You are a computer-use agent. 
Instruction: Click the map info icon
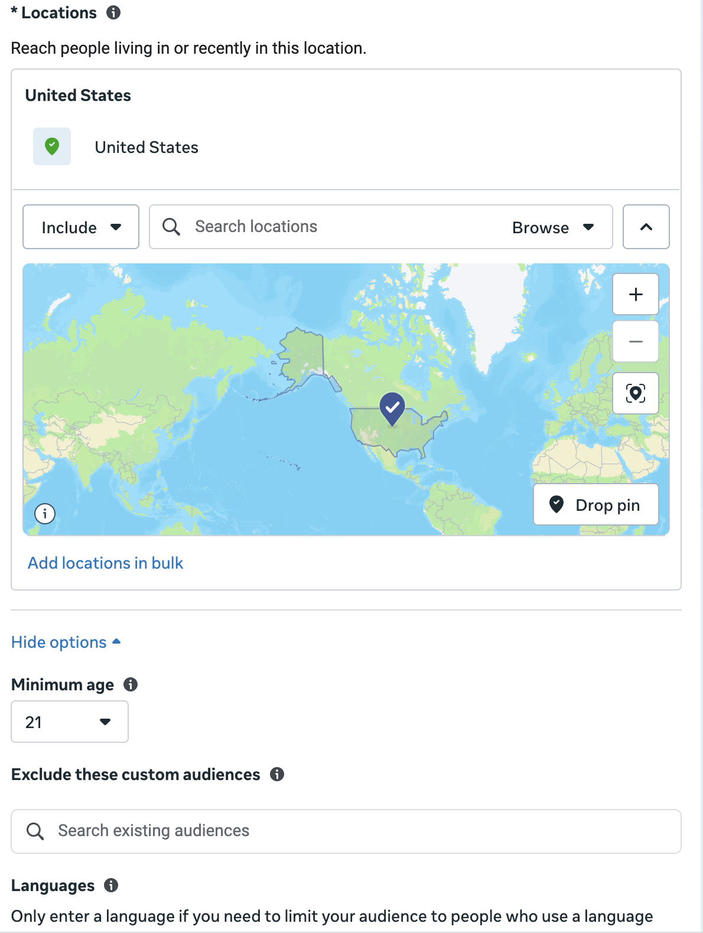coord(45,514)
